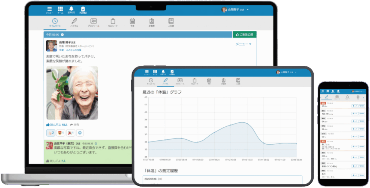Click history button in the 37.0 ℃ row

click(x=361, y=106)
